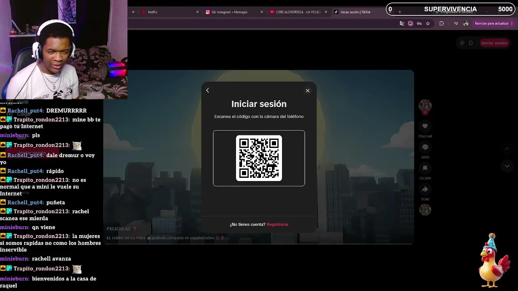Open a new browser tab
Image resolution: width=518 pixels, height=291 pixels.
(400, 12)
